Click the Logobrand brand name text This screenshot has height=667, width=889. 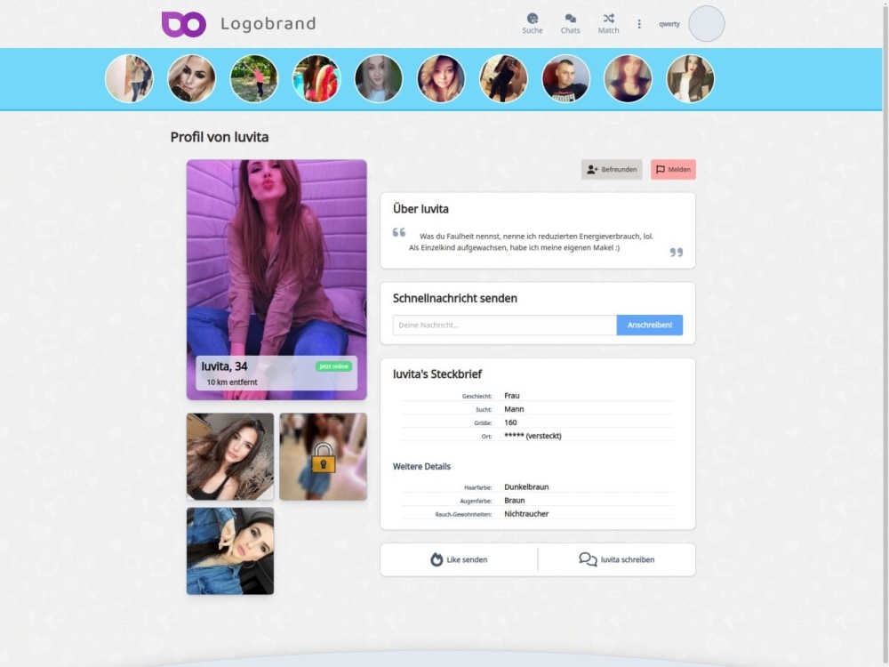[x=268, y=24]
